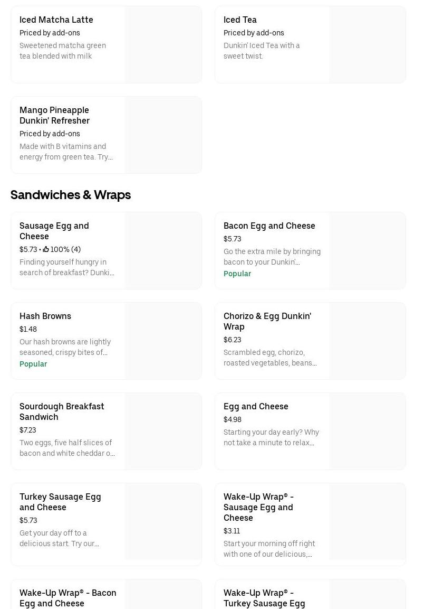Open Wake-Up Wrap Turkey Sausage Egg item

[264, 598]
